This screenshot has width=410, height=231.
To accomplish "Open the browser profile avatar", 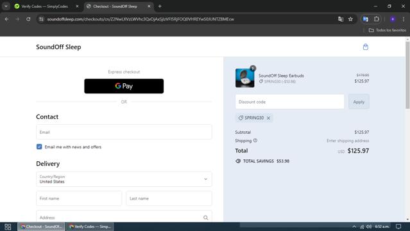I will (x=393, y=19).
